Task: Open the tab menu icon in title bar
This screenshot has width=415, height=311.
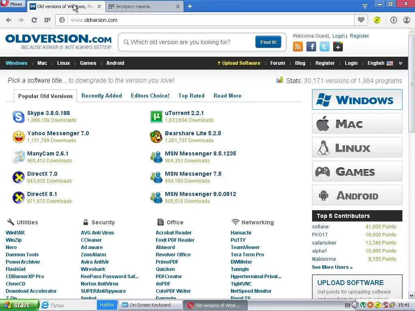Action: 365,6
